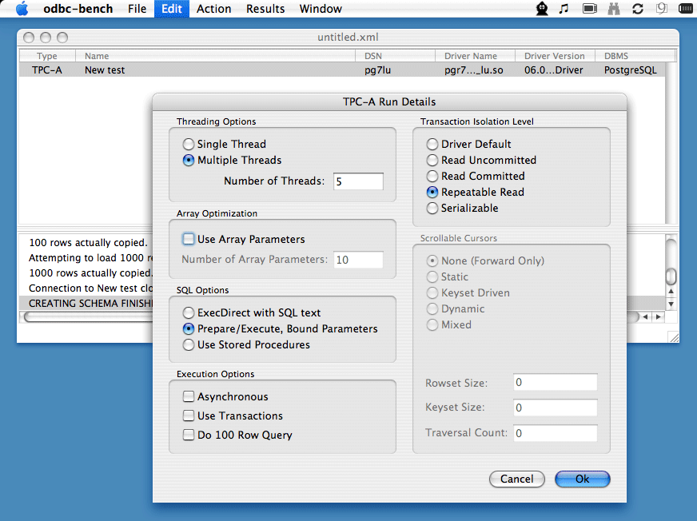Click the sync arrows menu bar icon
697x521 pixels.
point(637,9)
